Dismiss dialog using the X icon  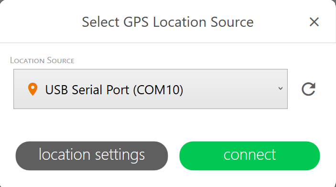coord(314,22)
